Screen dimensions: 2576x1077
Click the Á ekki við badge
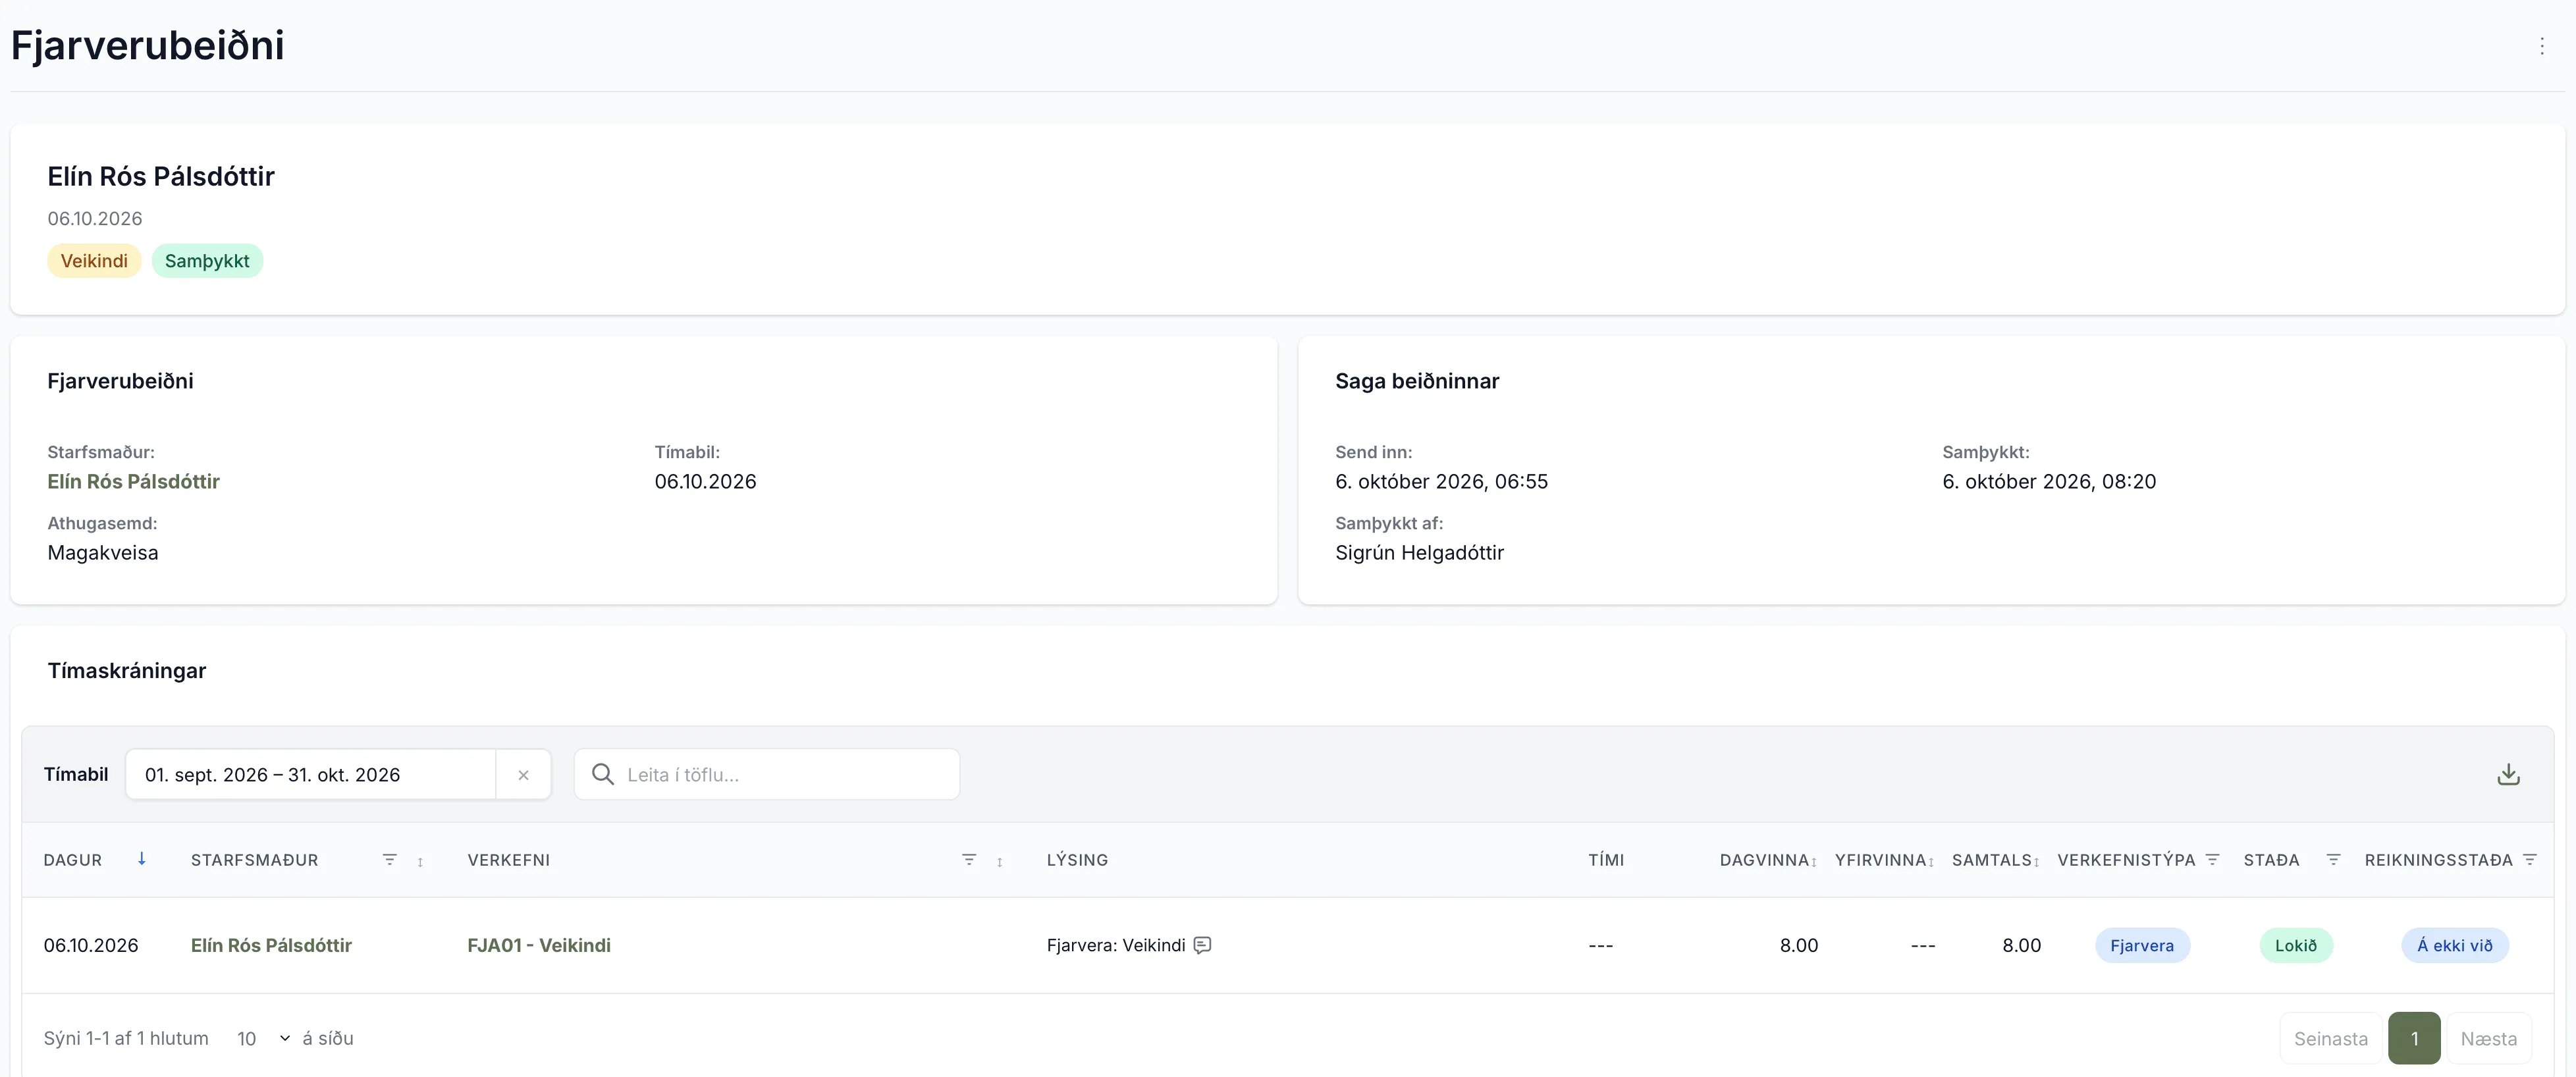(2455, 946)
